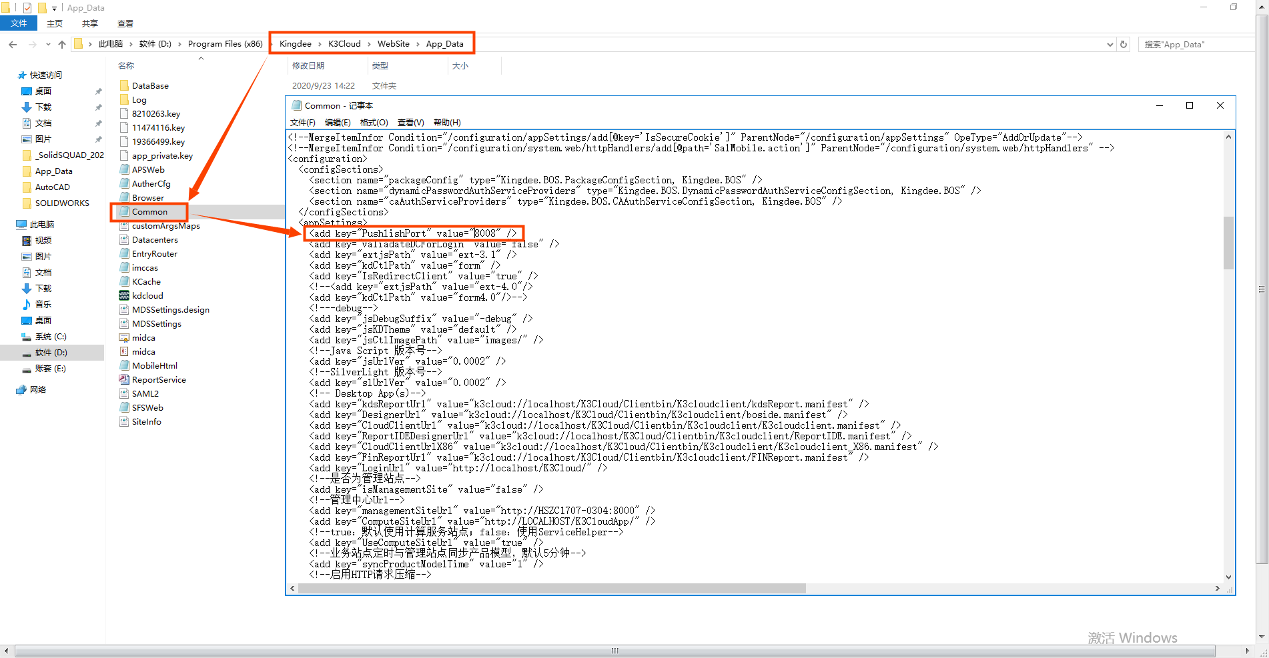
Task: Select the SiteInfo file icon
Action: coord(124,421)
